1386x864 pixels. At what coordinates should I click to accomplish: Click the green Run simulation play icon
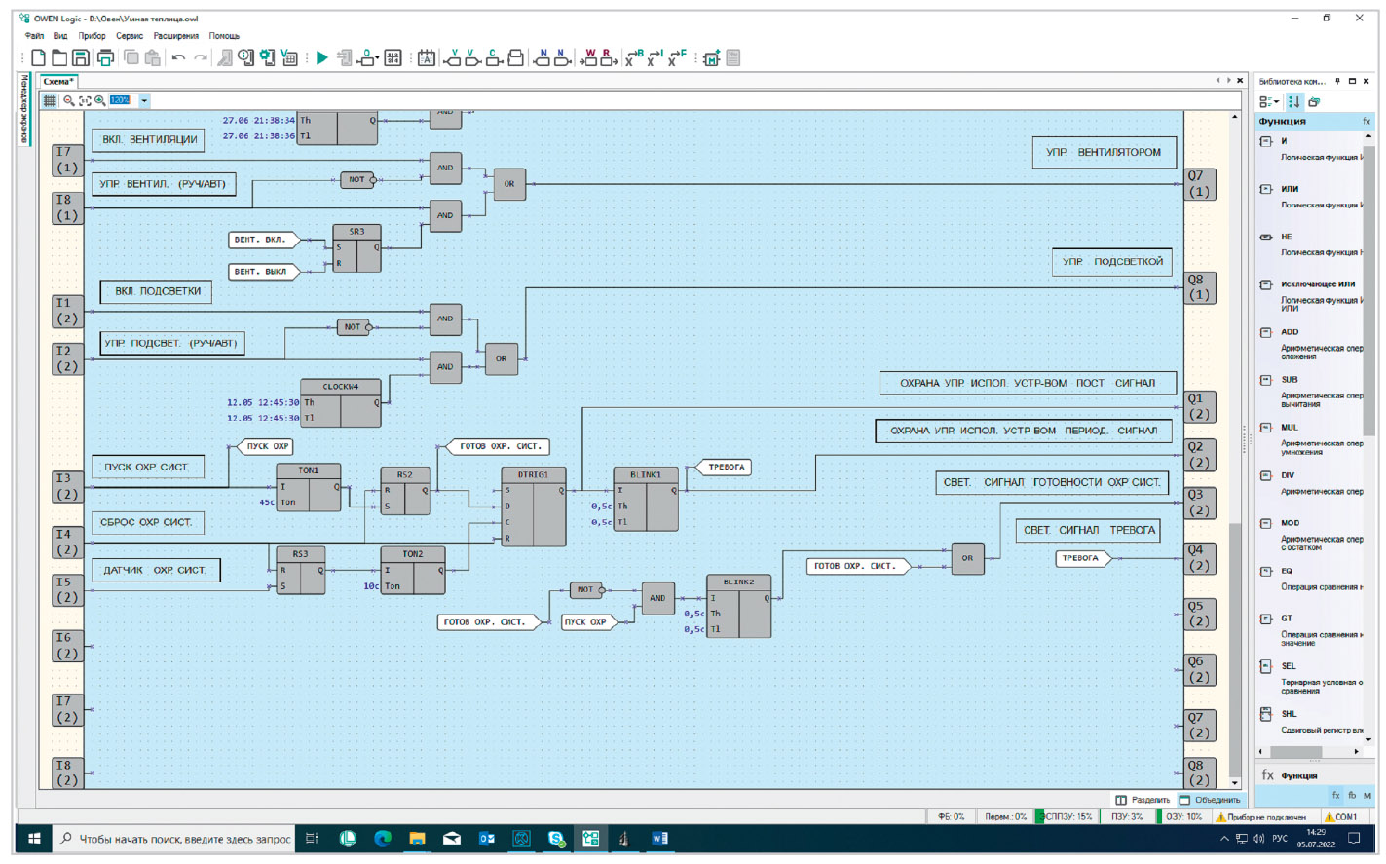click(x=321, y=58)
